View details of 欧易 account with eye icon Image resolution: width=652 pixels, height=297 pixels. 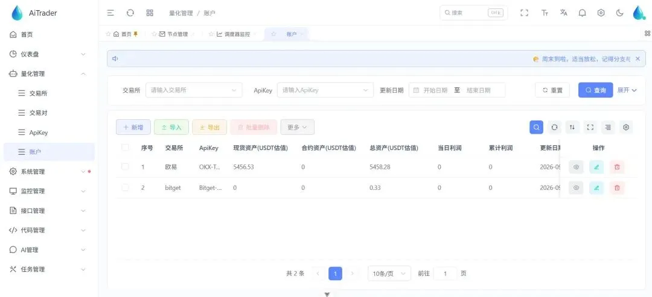point(576,167)
